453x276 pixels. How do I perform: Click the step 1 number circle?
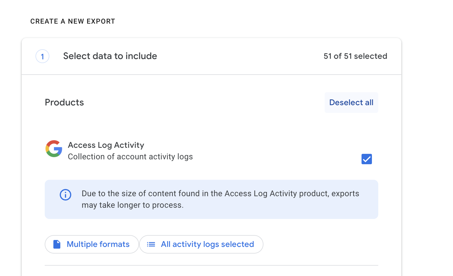coord(42,56)
